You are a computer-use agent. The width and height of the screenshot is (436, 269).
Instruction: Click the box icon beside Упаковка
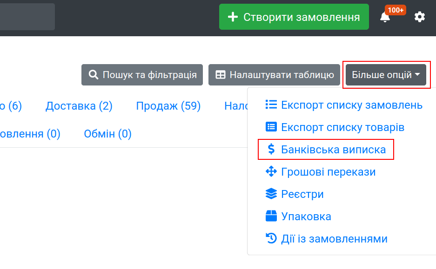coord(271,217)
